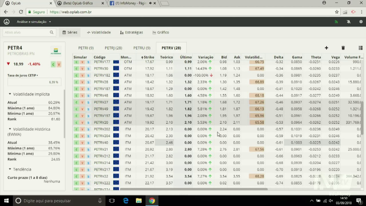Image resolution: width=366 pixels, height=206 pixels.
Task: Click the table horizontal scrollbar
Action: (194, 189)
